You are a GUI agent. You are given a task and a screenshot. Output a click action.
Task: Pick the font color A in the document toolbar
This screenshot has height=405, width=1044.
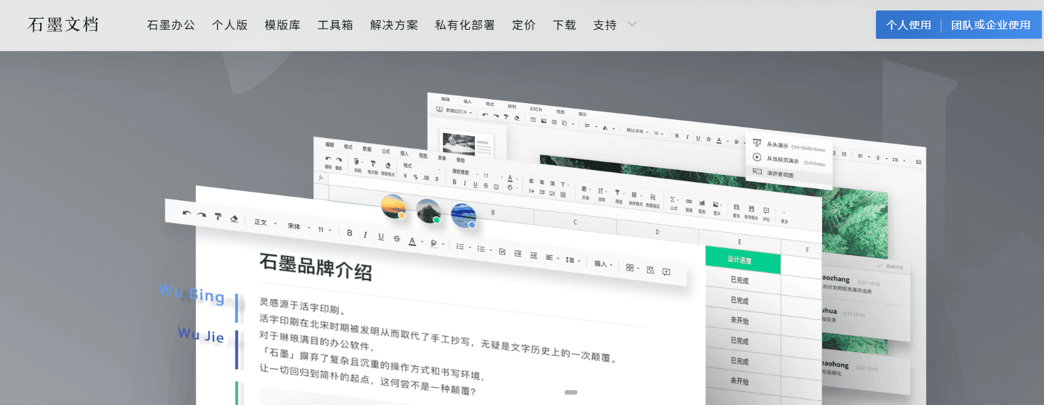pos(413,241)
